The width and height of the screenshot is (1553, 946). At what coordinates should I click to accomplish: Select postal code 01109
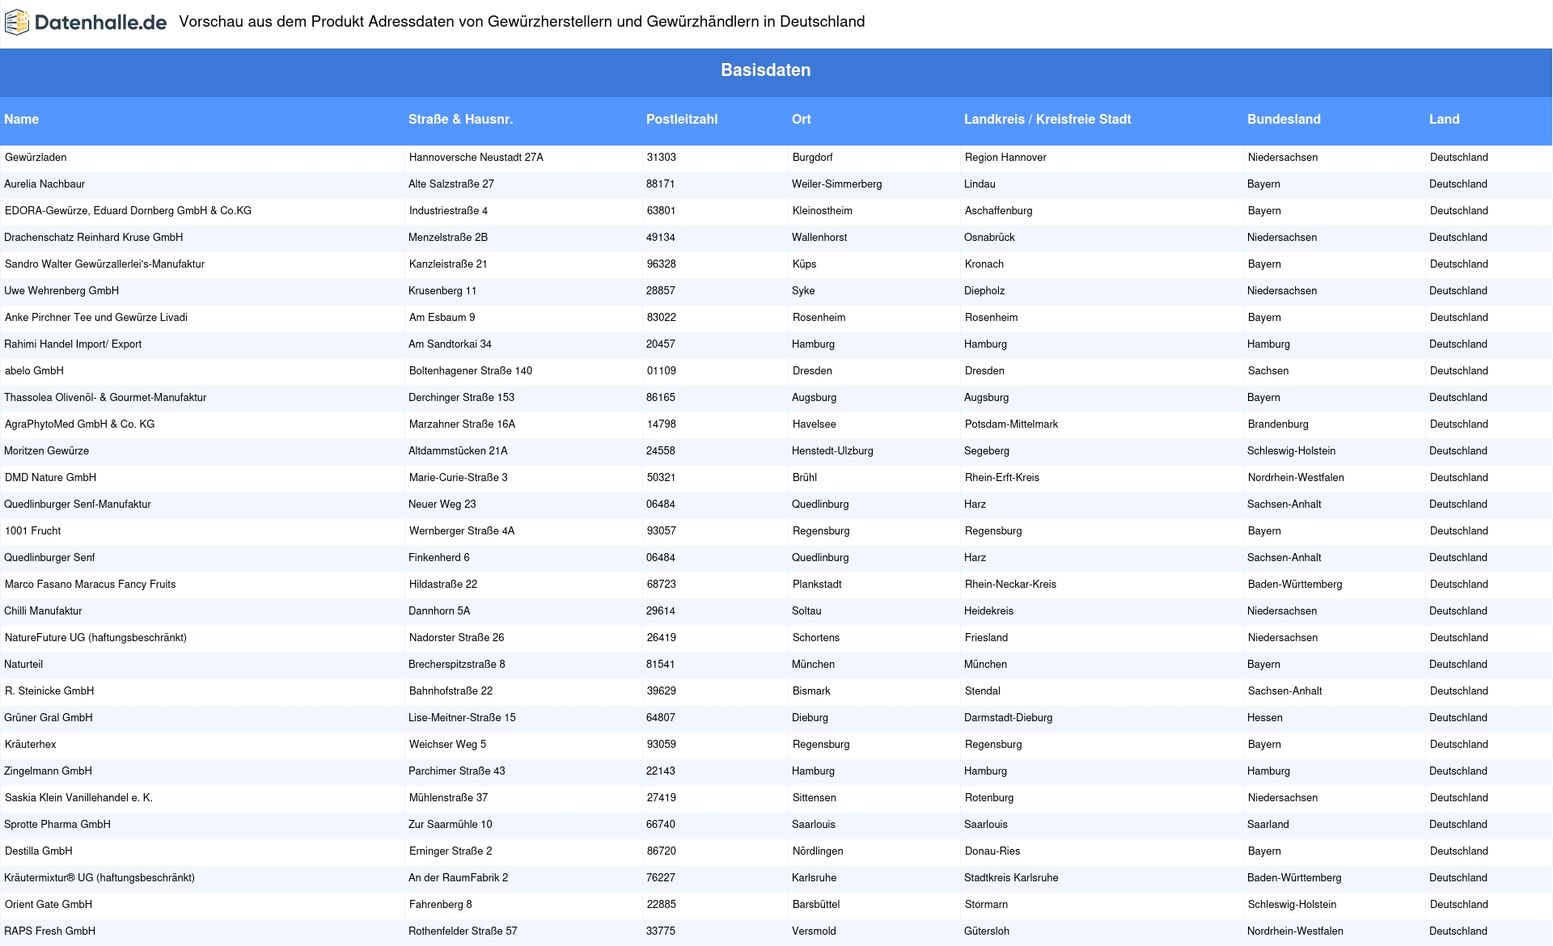tap(662, 371)
